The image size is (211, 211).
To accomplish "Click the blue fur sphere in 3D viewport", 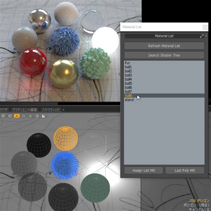I will (x=65, y=165).
